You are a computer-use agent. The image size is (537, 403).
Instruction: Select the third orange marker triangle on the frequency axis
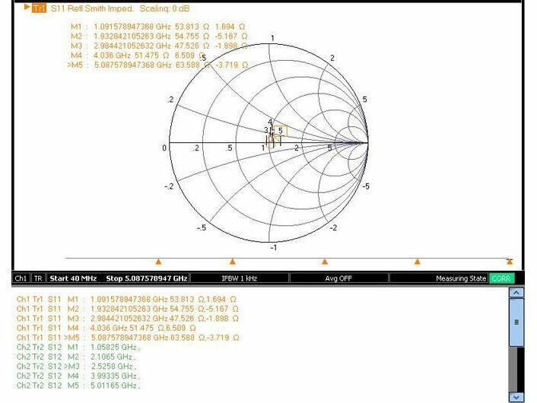click(x=325, y=262)
